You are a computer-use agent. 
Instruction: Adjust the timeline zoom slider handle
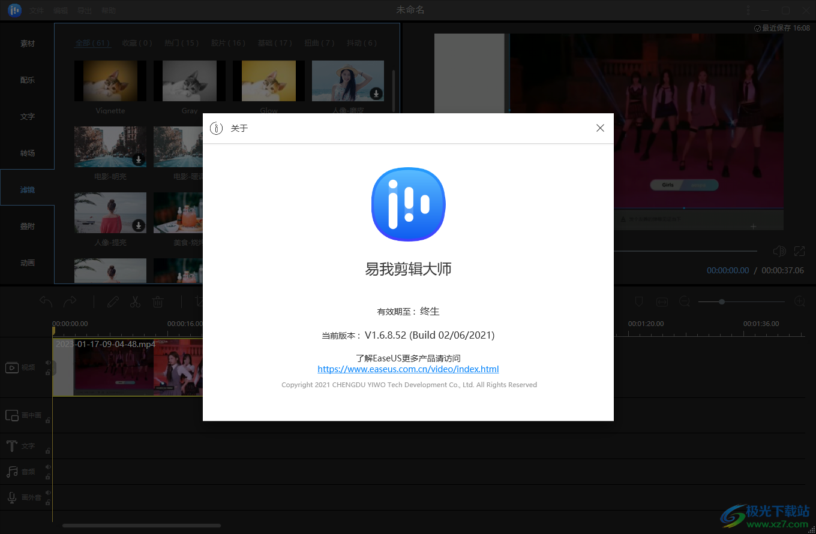click(x=722, y=301)
